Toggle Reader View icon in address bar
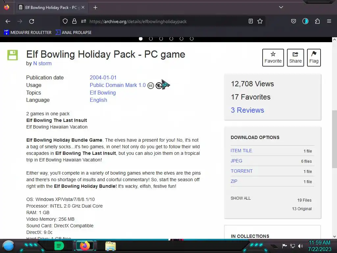337x253 pixels. (x=250, y=21)
